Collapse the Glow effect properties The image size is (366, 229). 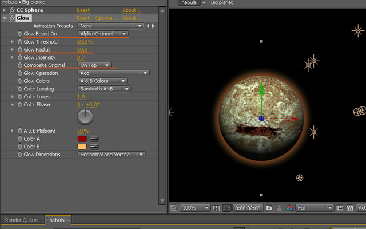click(5, 18)
